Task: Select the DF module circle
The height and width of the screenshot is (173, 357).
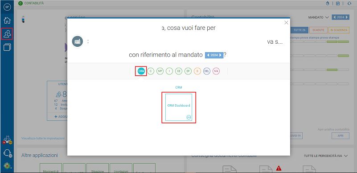Action: [x=188, y=71]
